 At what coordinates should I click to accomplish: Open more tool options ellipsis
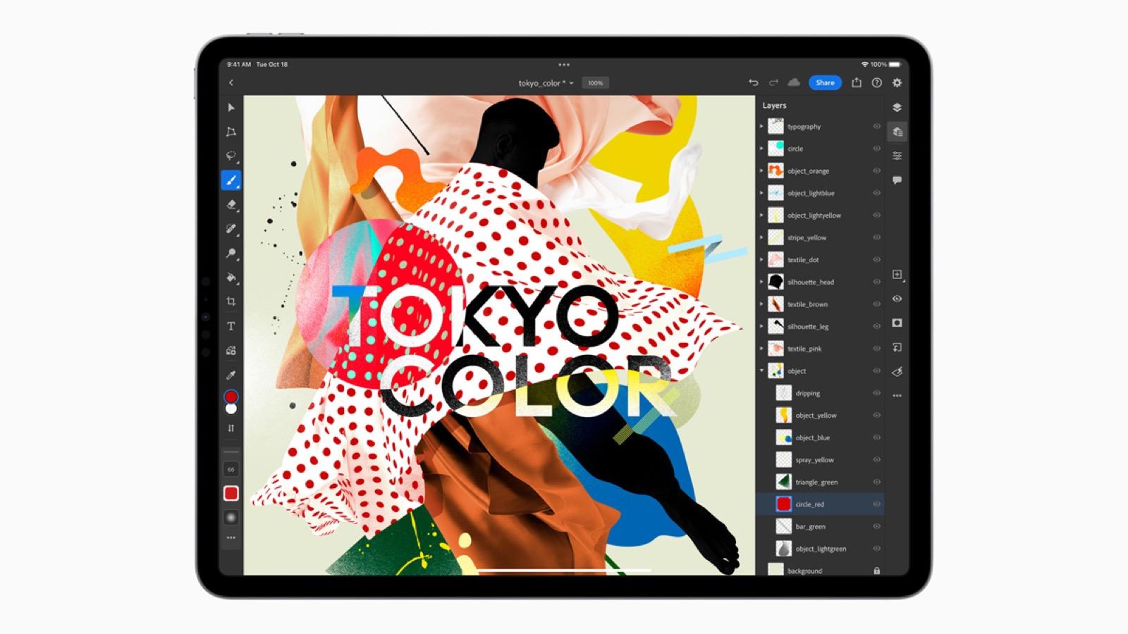point(231,538)
